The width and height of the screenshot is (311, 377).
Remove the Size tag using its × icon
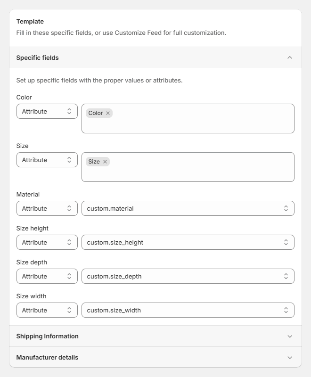point(106,162)
